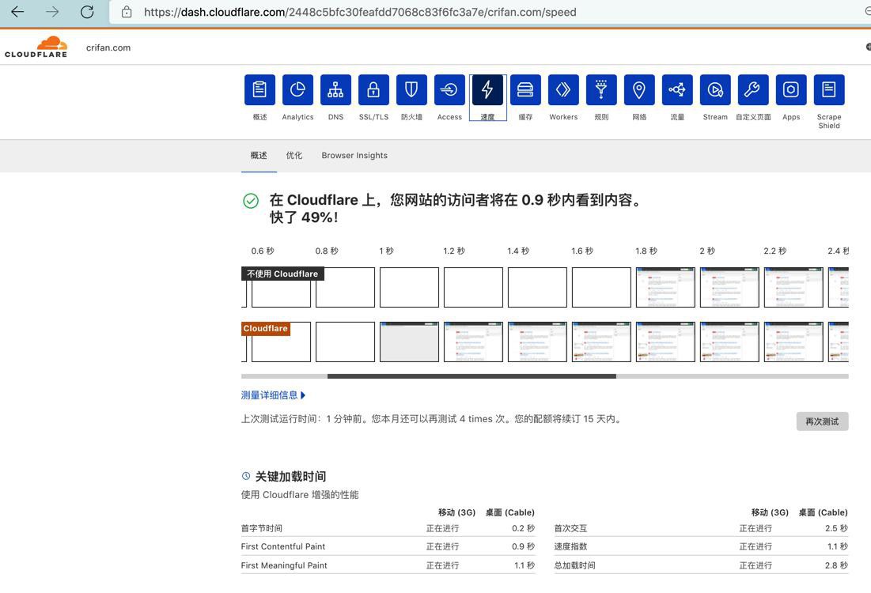871x593 pixels.
Task: Click the Cloudflare frame at 1 秒
Action: click(x=409, y=342)
